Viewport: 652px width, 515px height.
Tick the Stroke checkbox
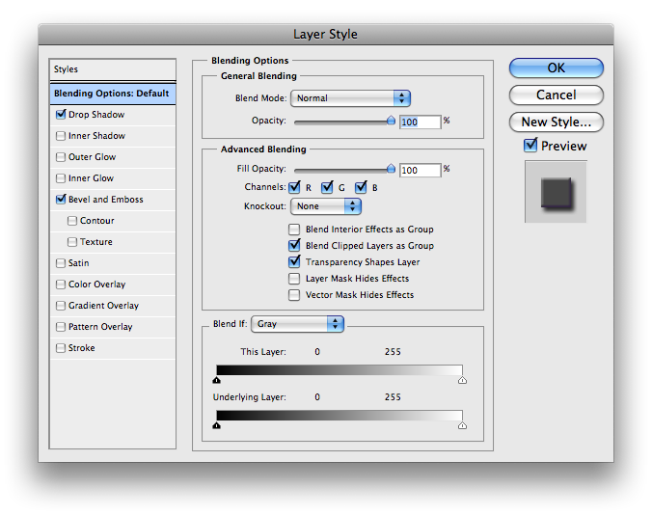click(x=61, y=348)
